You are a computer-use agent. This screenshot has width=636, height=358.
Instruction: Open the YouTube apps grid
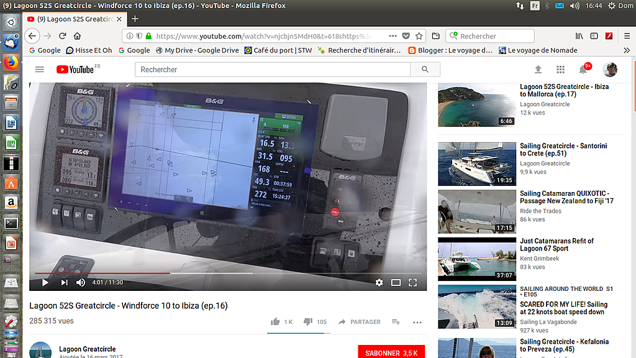coord(561,70)
